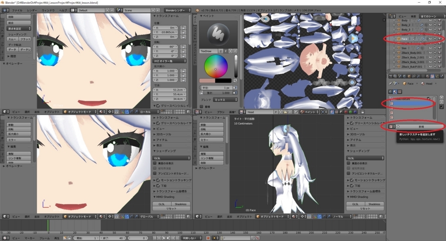Show blue channel in image editor header
The image size is (446, 241).
coord(355,112)
